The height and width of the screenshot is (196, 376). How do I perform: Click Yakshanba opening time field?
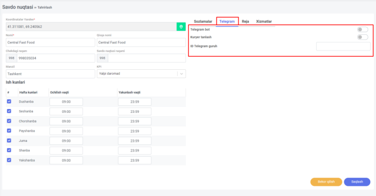66,161
